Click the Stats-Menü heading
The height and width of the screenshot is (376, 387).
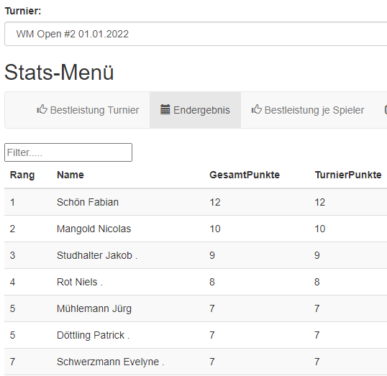point(59,73)
